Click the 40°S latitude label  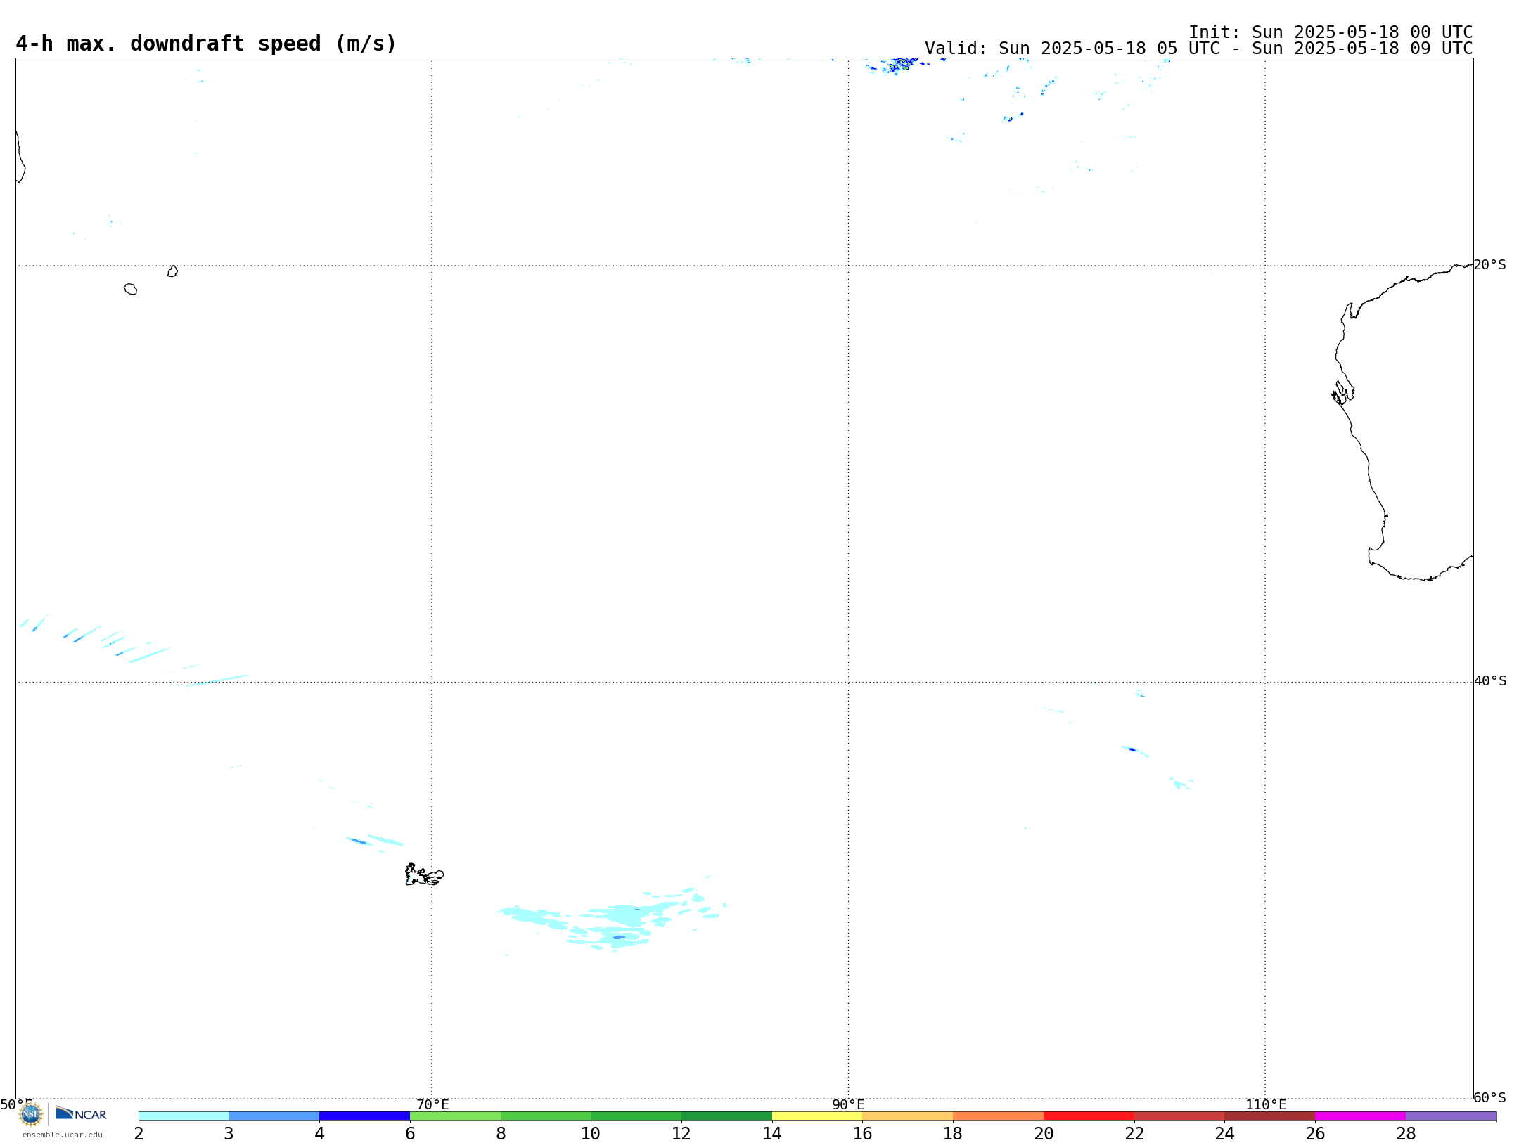click(1490, 681)
